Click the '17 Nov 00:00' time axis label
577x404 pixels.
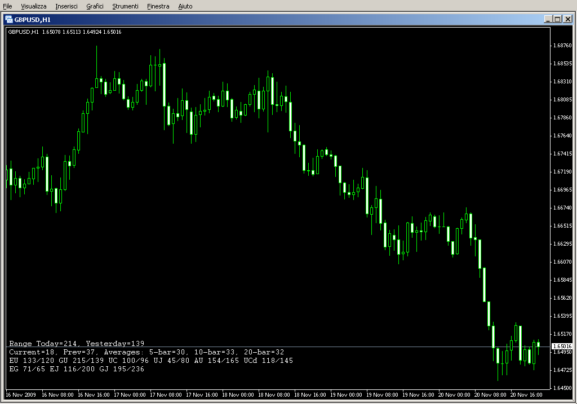(x=130, y=395)
